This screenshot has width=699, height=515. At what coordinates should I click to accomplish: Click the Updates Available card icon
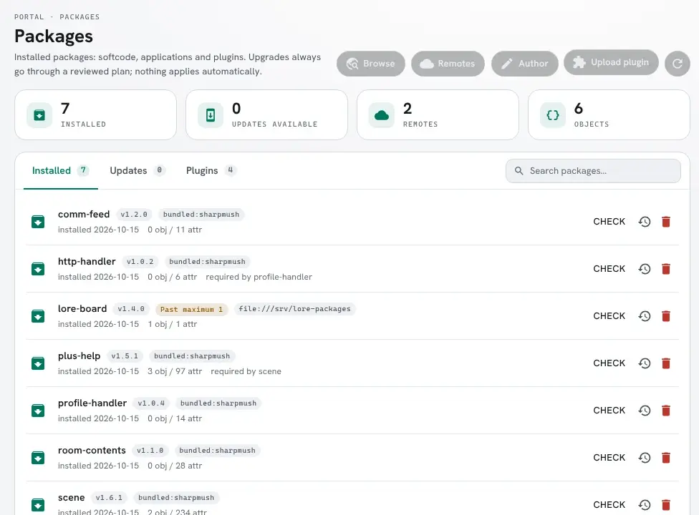211,115
